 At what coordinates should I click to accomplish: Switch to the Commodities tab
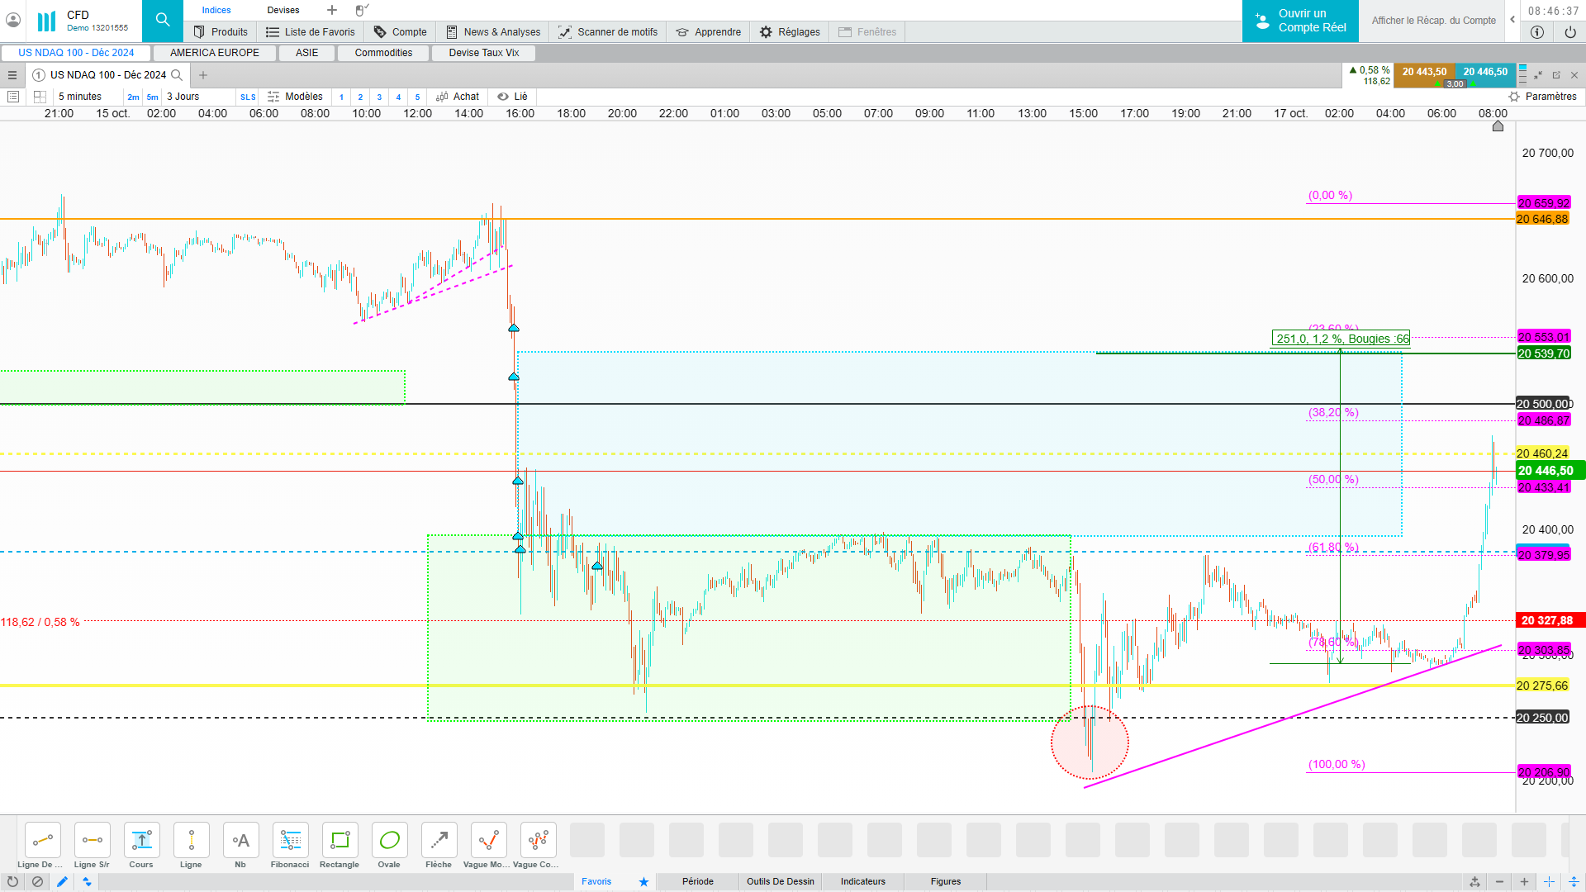pos(383,53)
